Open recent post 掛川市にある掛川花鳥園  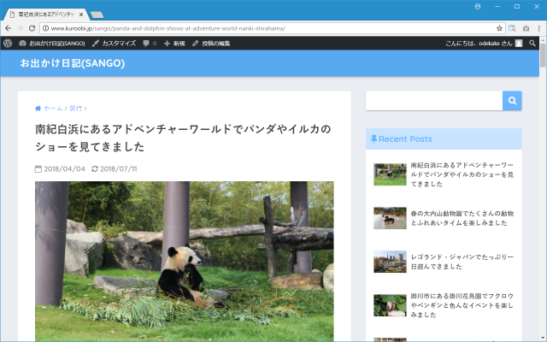tap(462, 305)
